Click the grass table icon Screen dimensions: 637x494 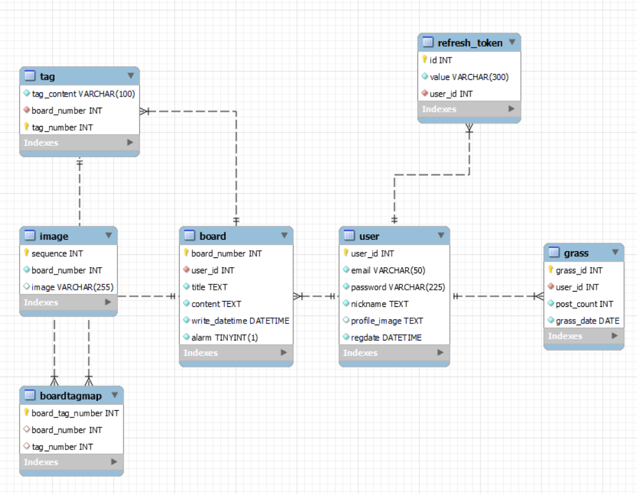point(554,253)
